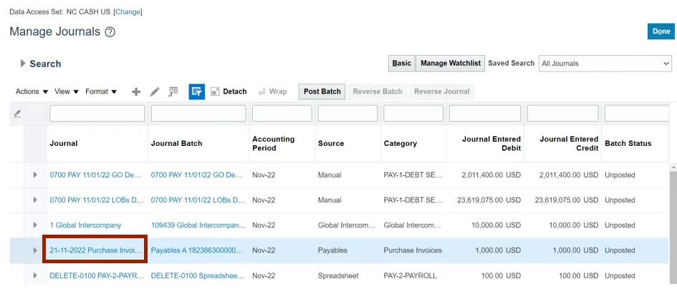Click the Add (plus) journal icon
677x289 pixels.
click(x=136, y=92)
